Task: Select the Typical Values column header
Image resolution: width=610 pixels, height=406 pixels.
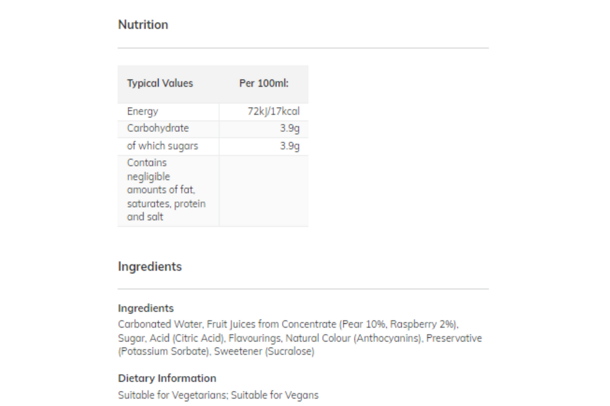Action: point(160,83)
